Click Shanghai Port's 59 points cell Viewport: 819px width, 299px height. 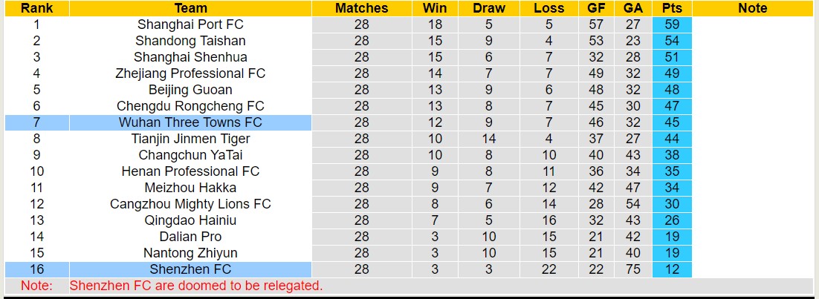click(x=673, y=24)
